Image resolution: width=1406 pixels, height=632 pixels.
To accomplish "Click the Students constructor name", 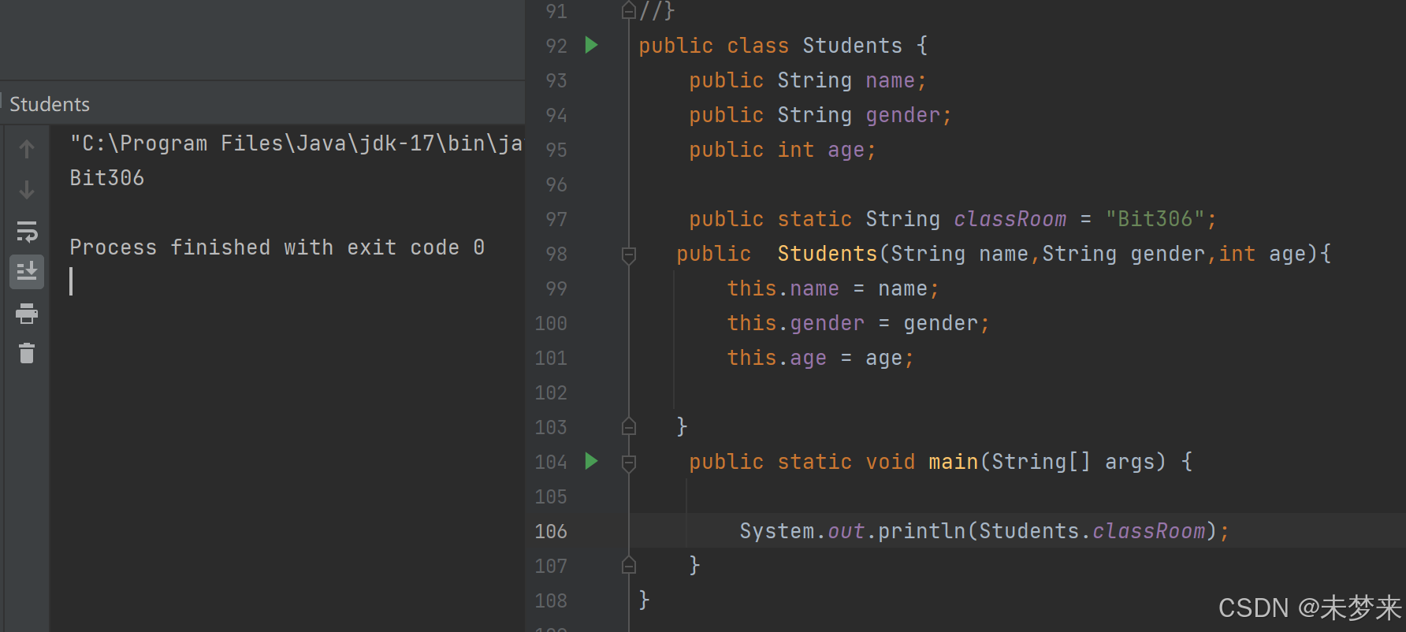I will pyautogui.click(x=828, y=254).
